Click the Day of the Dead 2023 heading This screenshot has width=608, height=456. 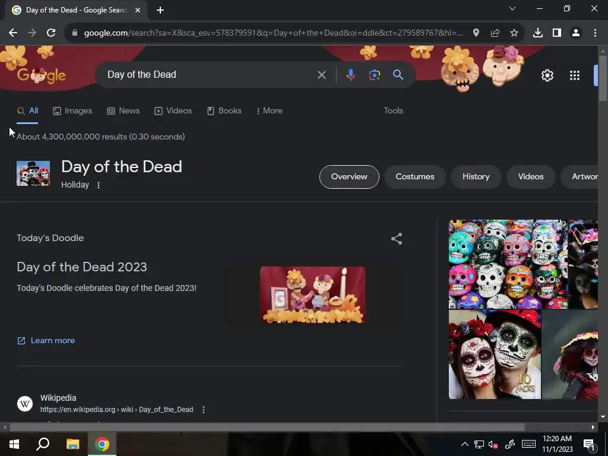tap(82, 267)
